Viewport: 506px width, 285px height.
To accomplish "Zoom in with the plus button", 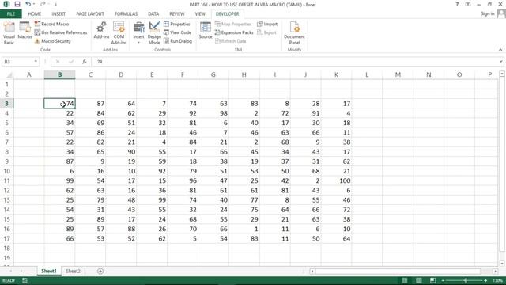I will [485, 280].
